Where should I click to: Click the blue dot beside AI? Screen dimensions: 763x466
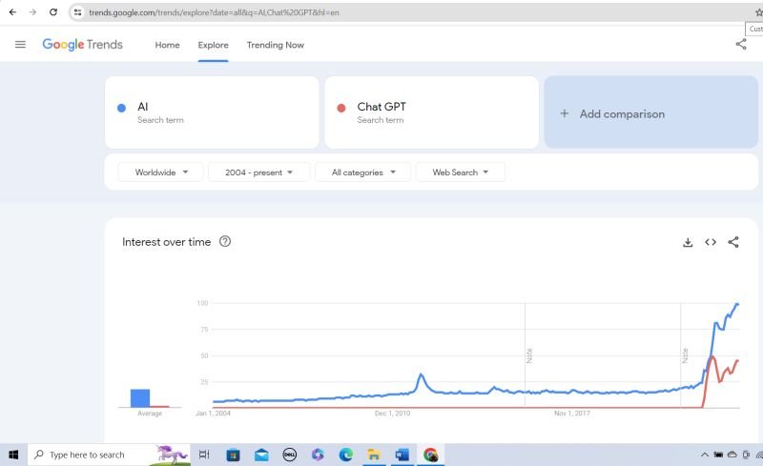tap(121, 108)
